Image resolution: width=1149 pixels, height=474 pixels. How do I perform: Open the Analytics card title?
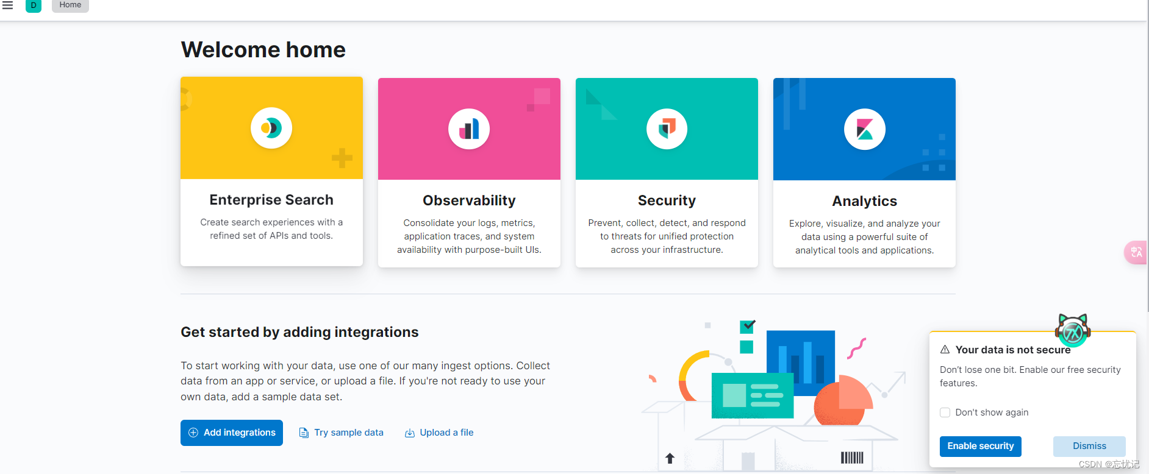(864, 201)
